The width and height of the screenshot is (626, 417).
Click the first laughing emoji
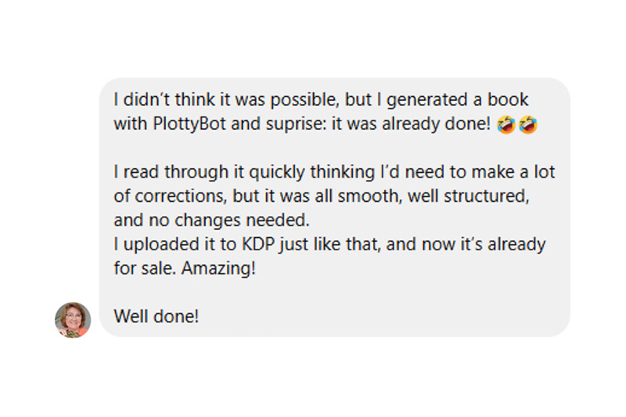coord(505,124)
